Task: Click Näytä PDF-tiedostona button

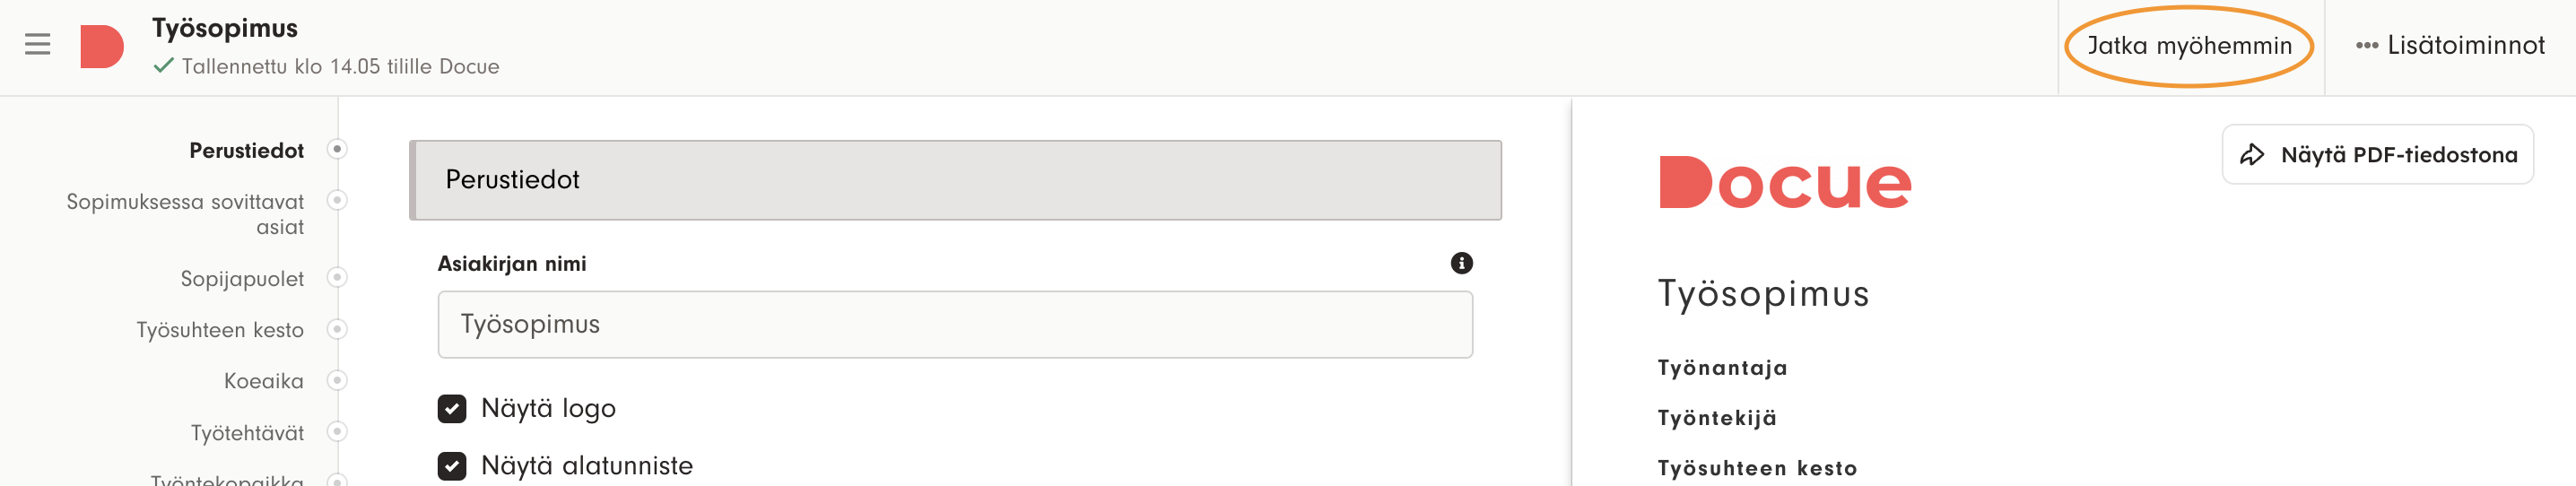Action: (2378, 155)
